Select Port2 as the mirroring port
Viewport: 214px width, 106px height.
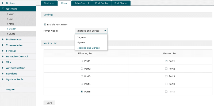(82, 69)
